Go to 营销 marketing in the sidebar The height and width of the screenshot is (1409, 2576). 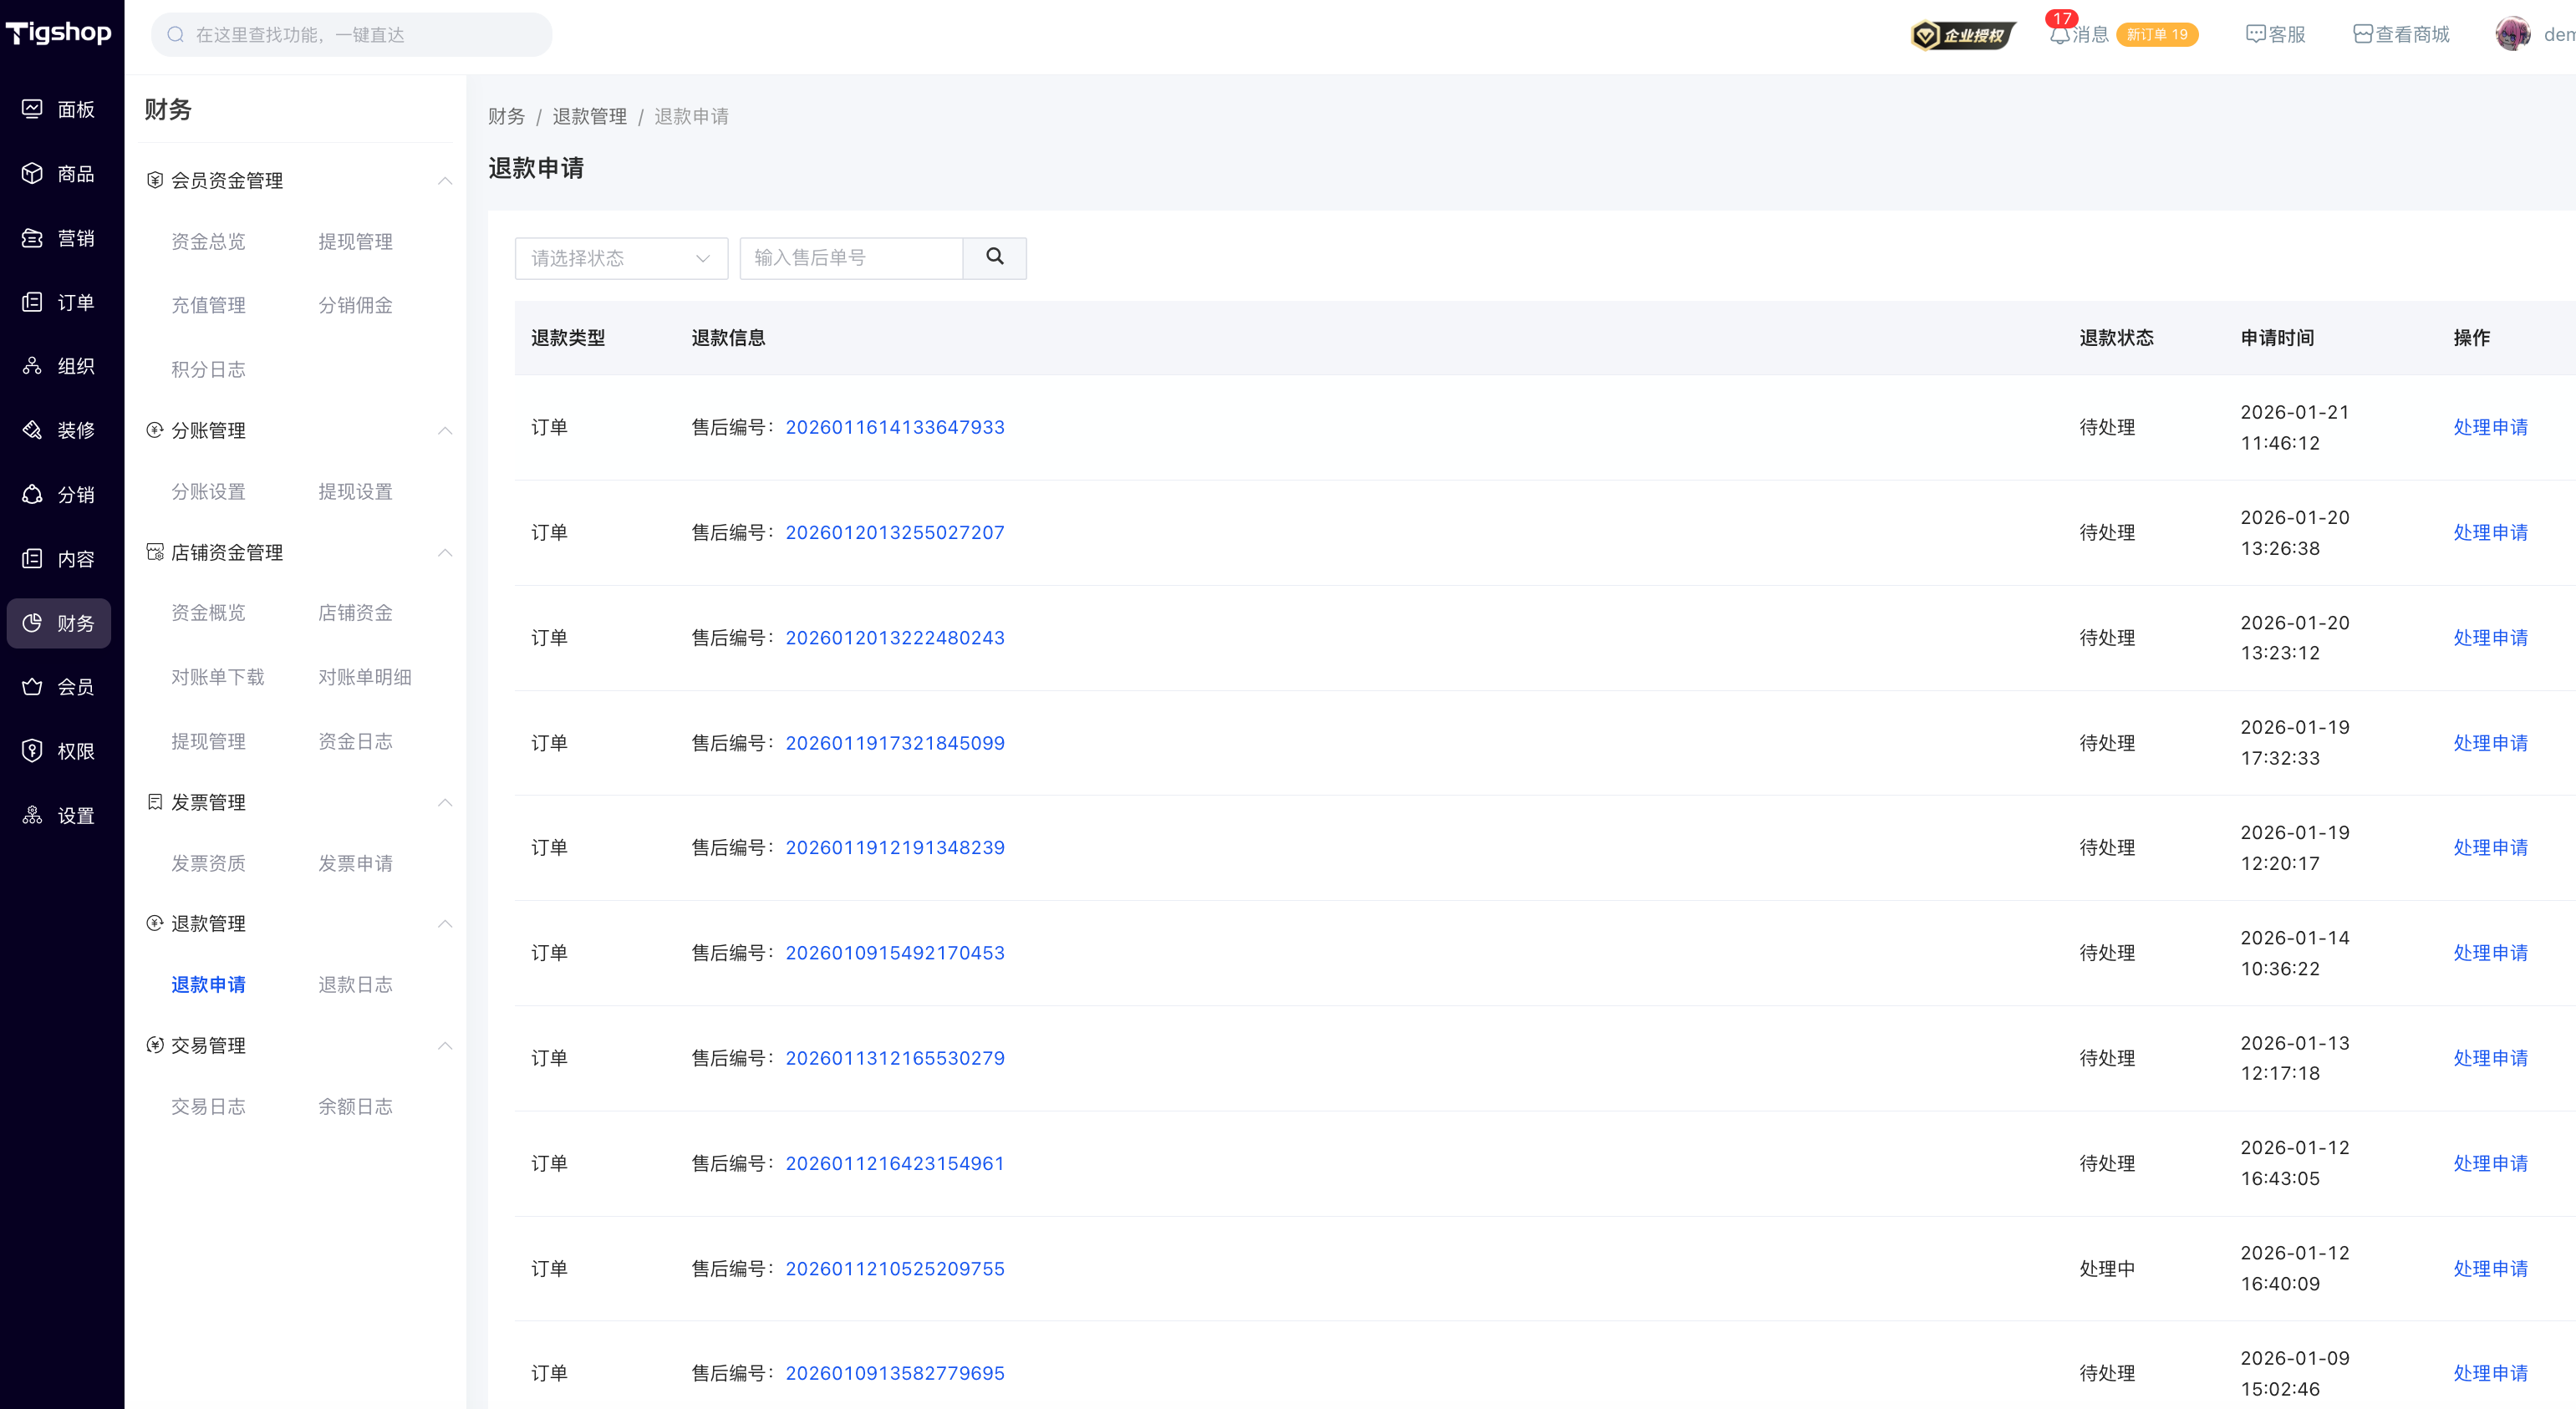tap(33, 238)
